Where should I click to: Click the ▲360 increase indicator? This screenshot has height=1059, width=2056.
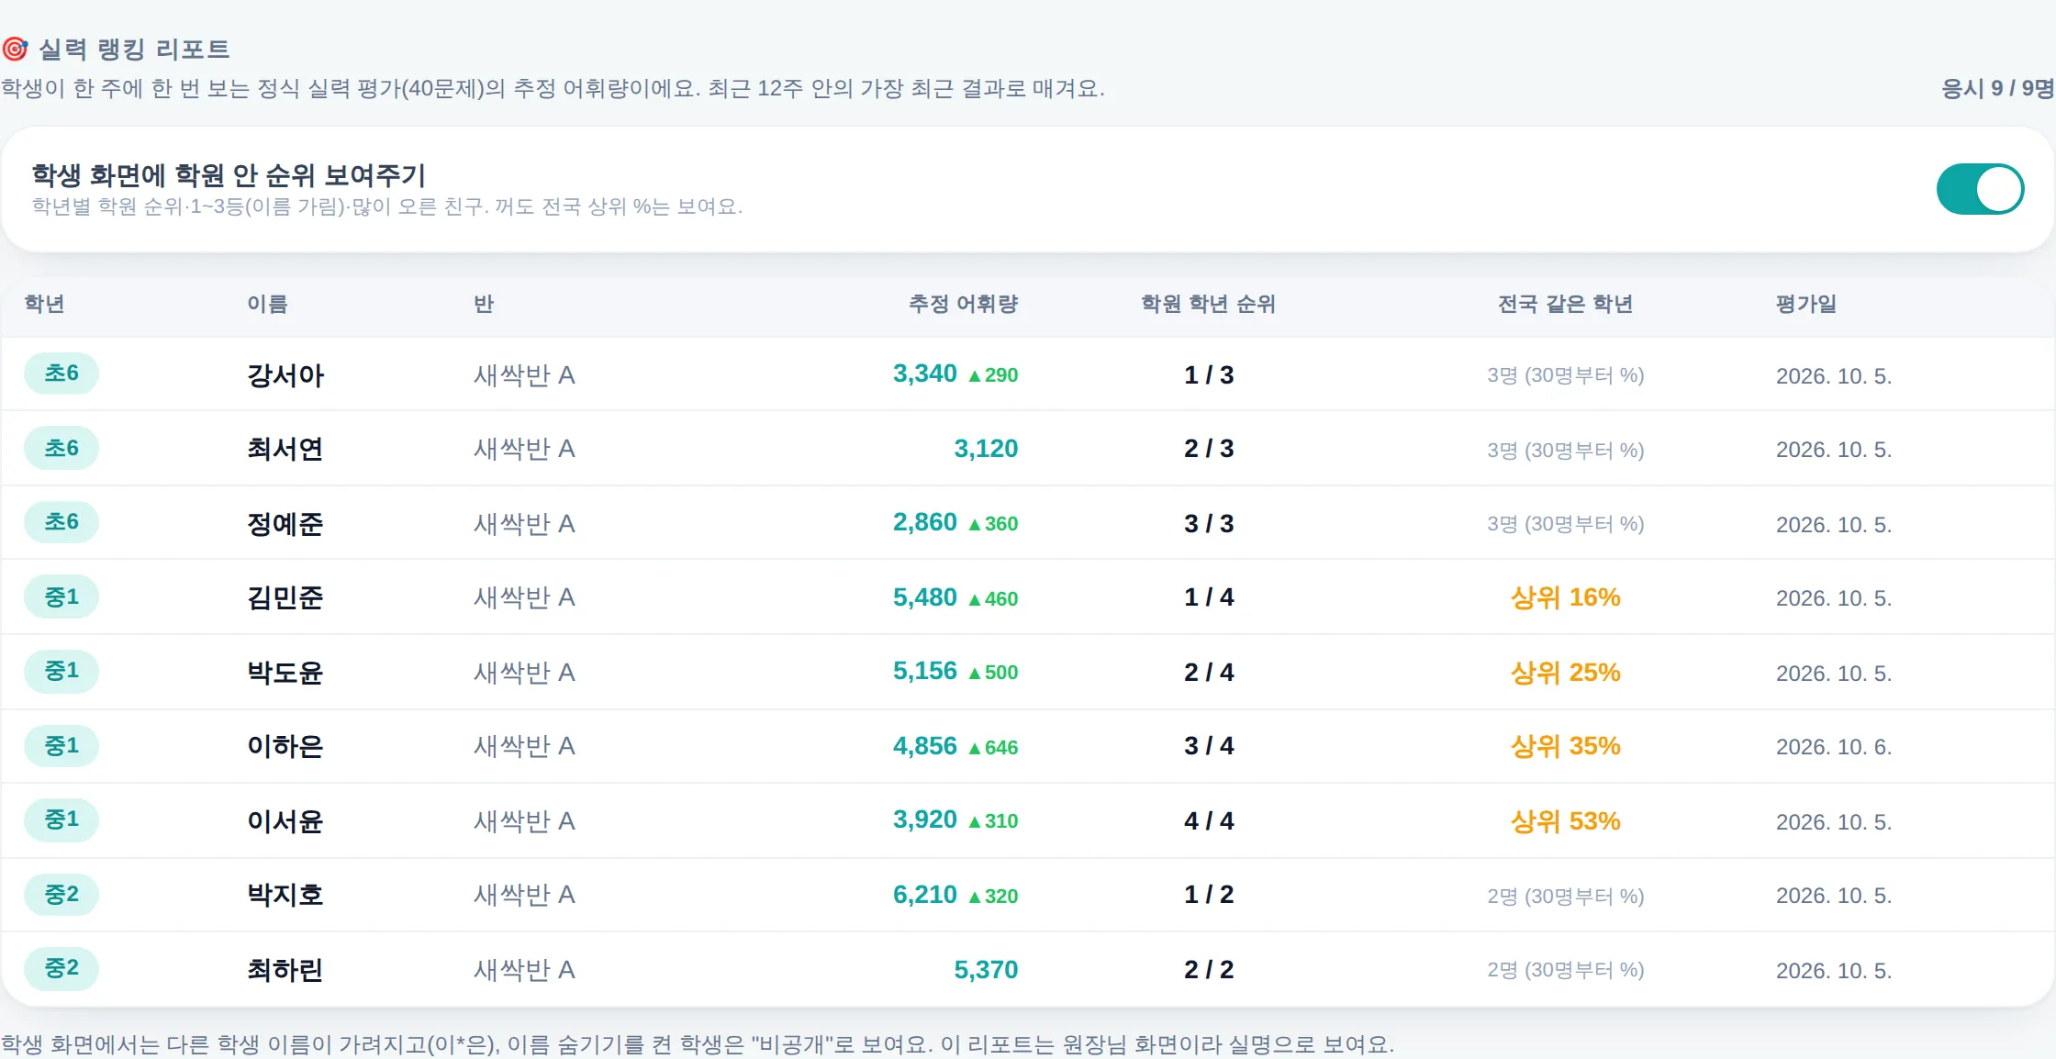993,524
